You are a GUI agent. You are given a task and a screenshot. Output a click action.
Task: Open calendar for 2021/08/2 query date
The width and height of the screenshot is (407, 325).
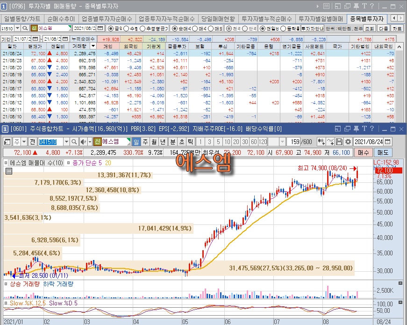[100, 28]
